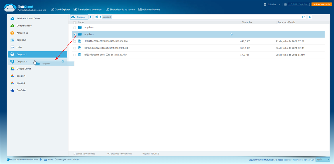Uncheck the selected arquivos folder checkbox

75,34
